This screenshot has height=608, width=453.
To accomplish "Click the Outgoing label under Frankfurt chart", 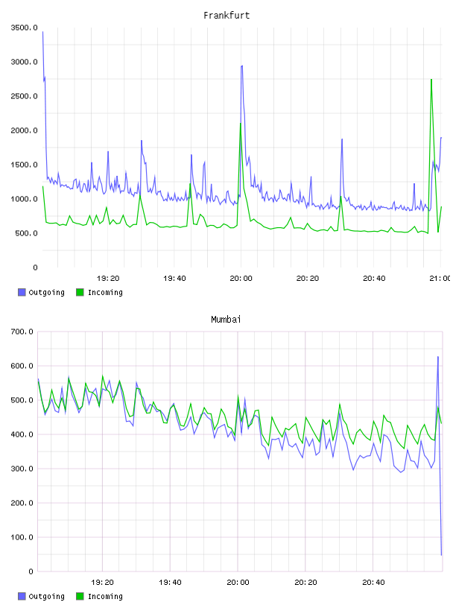I will (x=46, y=292).
